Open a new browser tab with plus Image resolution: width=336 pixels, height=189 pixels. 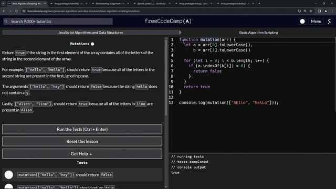259,4
